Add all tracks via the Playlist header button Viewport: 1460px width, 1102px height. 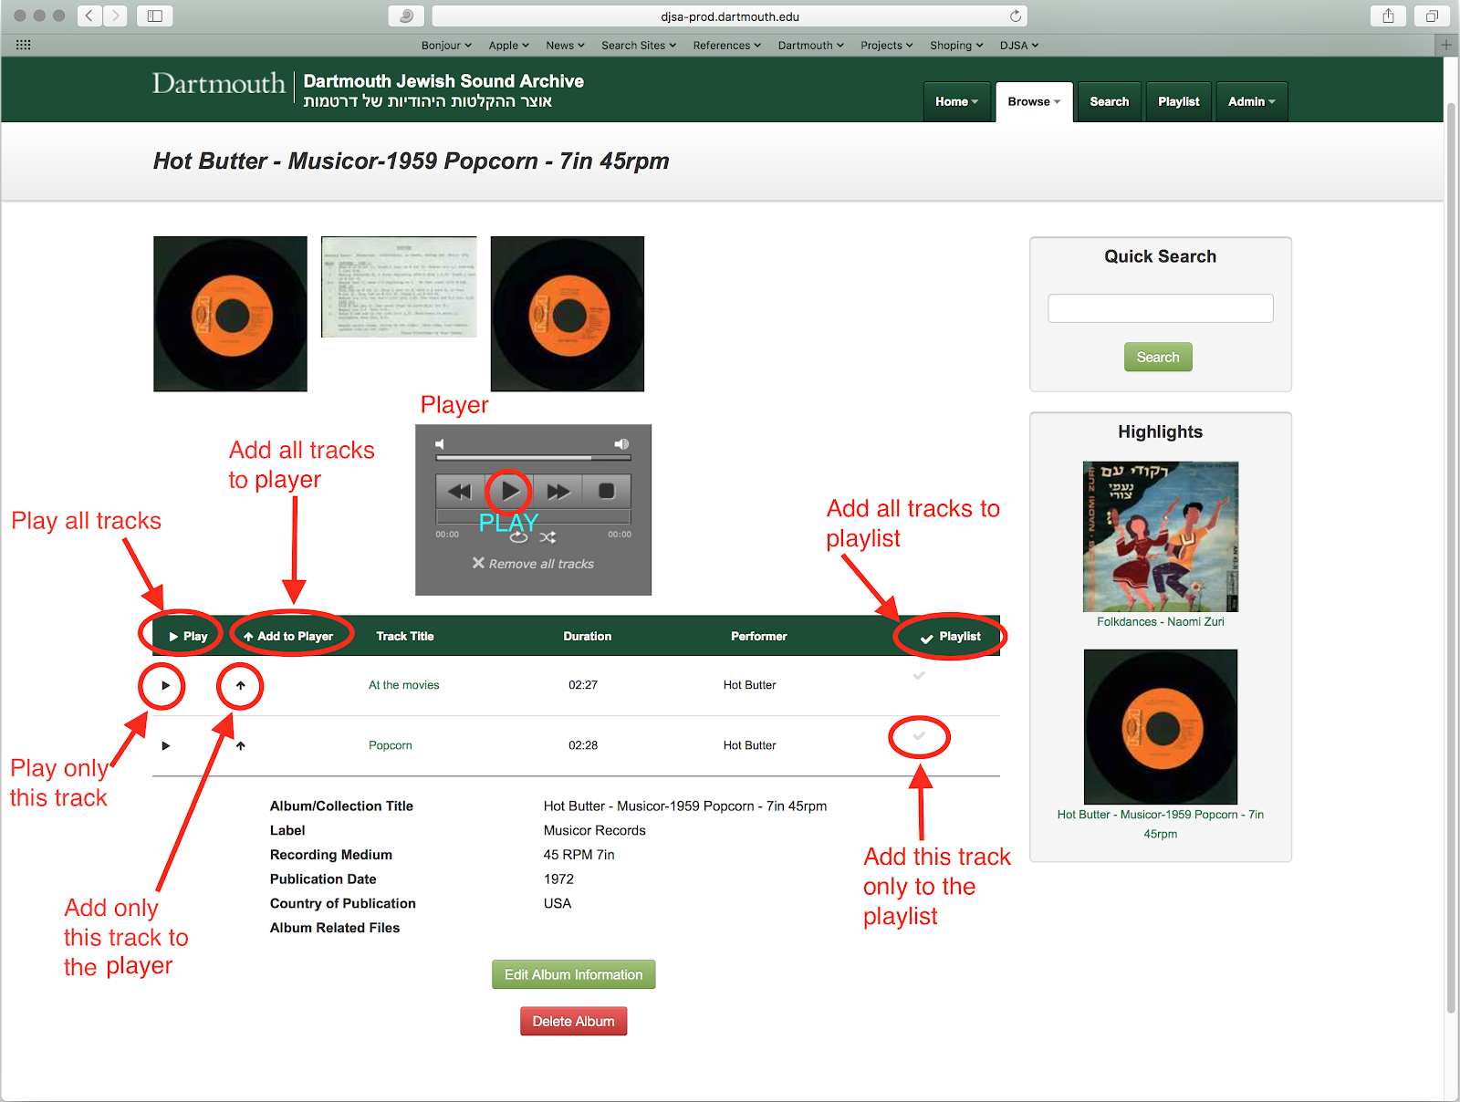(x=950, y=636)
